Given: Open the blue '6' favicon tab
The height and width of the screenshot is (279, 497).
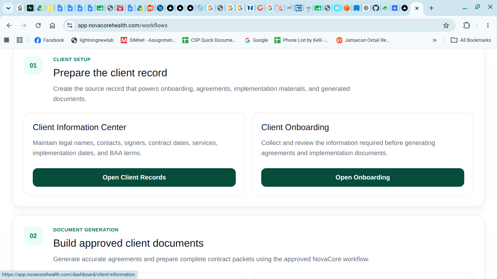Looking at the screenshot, I should pyautogui.click(x=395, y=8).
